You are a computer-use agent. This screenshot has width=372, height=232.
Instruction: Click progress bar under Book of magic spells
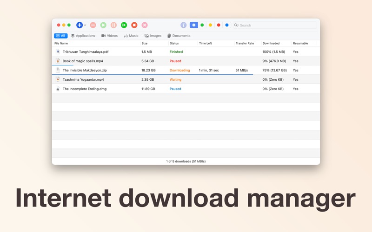click(x=63, y=65)
